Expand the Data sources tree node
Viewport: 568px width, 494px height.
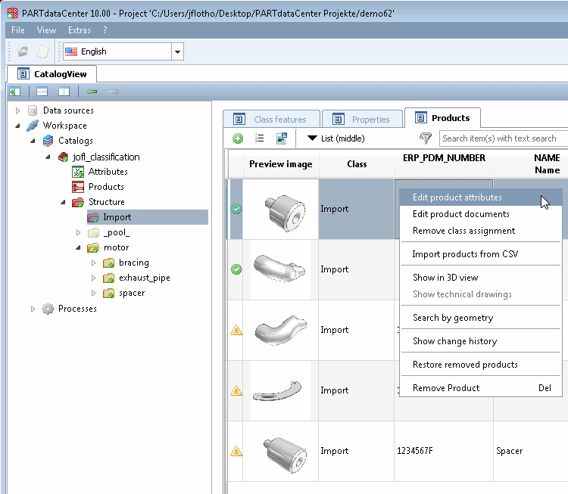[x=17, y=110]
